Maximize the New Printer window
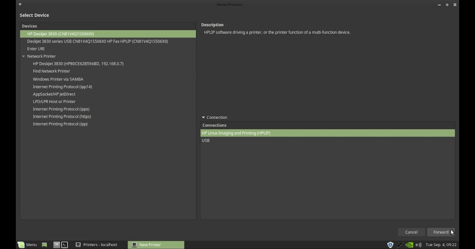This screenshot has width=475, height=249. (447, 5)
